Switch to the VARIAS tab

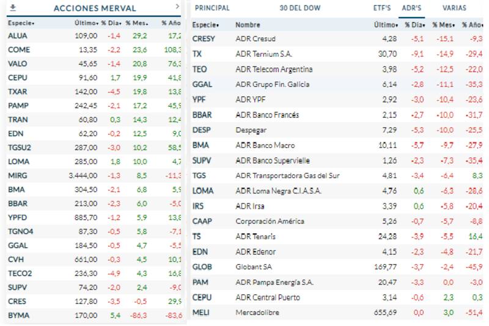(x=454, y=8)
